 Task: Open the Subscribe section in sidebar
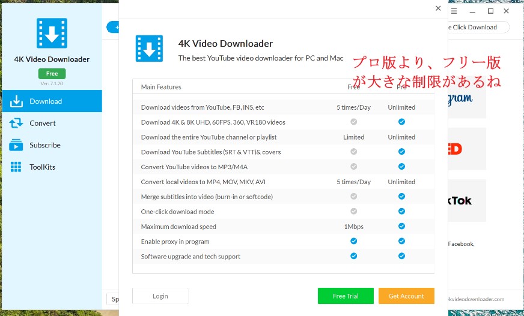(x=52, y=145)
